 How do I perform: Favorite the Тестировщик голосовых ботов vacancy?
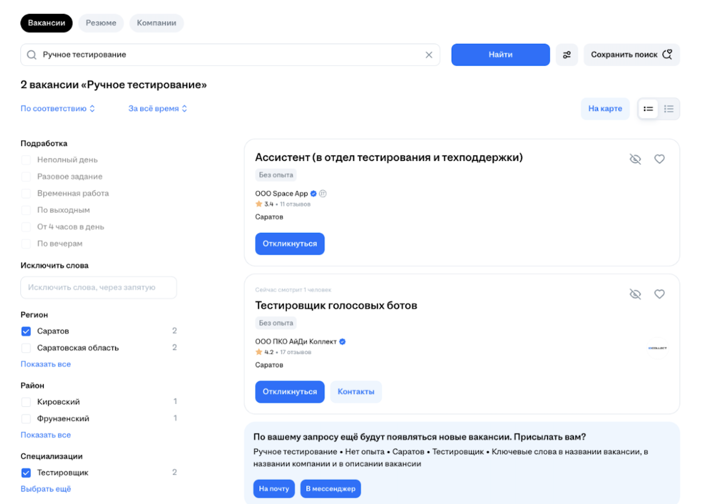coord(659,294)
